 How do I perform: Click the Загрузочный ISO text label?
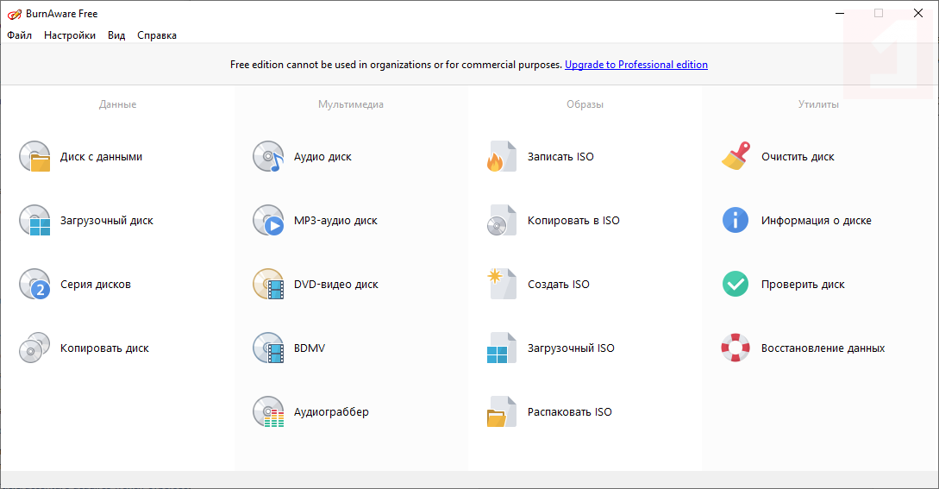pos(571,348)
